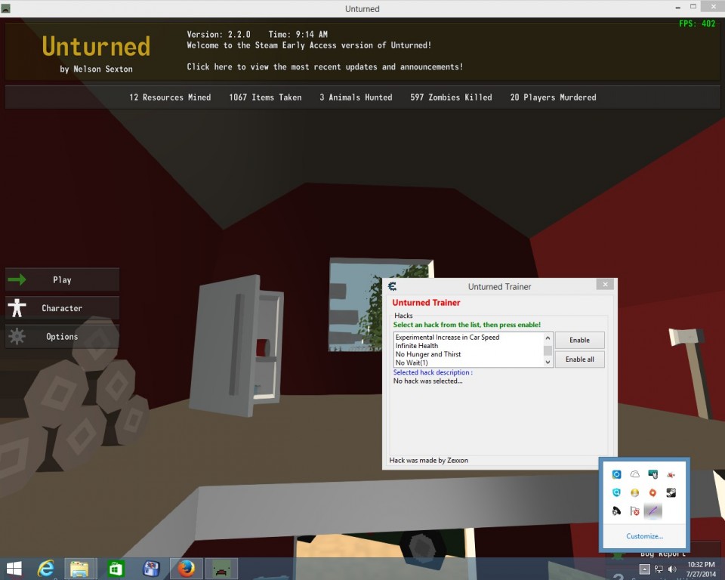Open the Windows Start menu
The image size is (725, 580).
(x=14, y=569)
